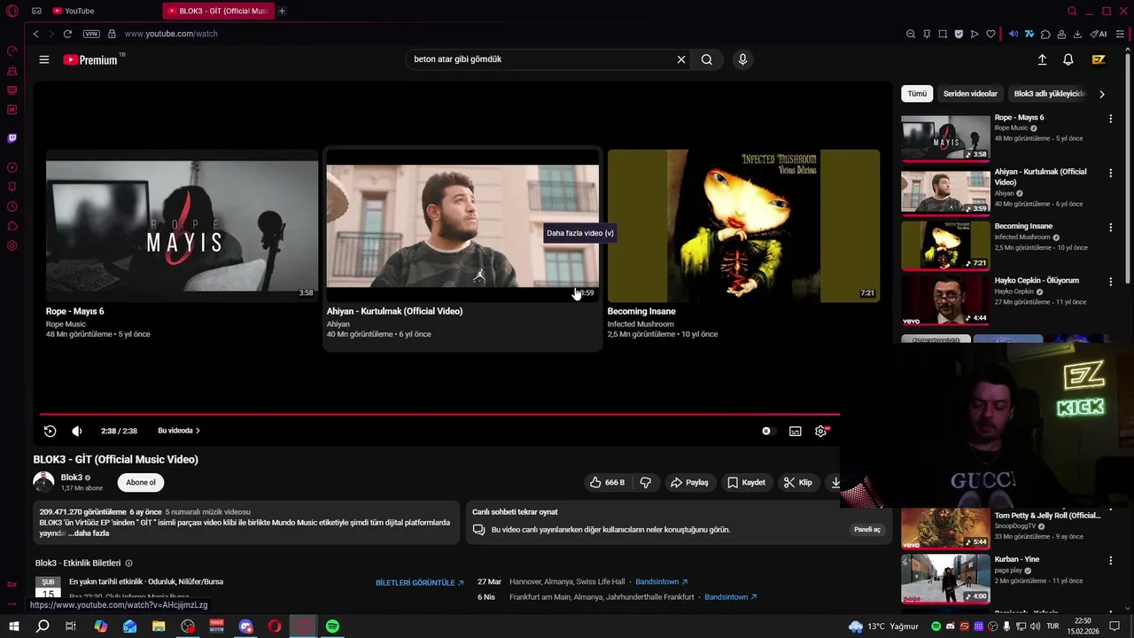Viewport: 1134px width, 638px height.
Task: Open options menu for sidebar 'Becoming Insane'
Action: coord(1110,228)
